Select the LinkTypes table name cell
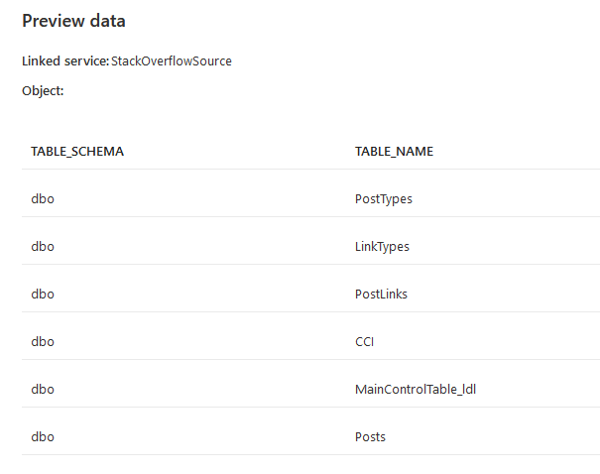This screenshot has width=600, height=474. [382, 246]
